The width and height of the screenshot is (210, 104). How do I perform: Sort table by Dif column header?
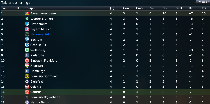(191, 8)
